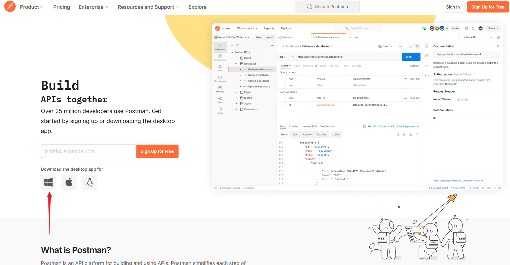Select History icon in app preview sidebar
The image size is (510, 265).
(220, 110)
